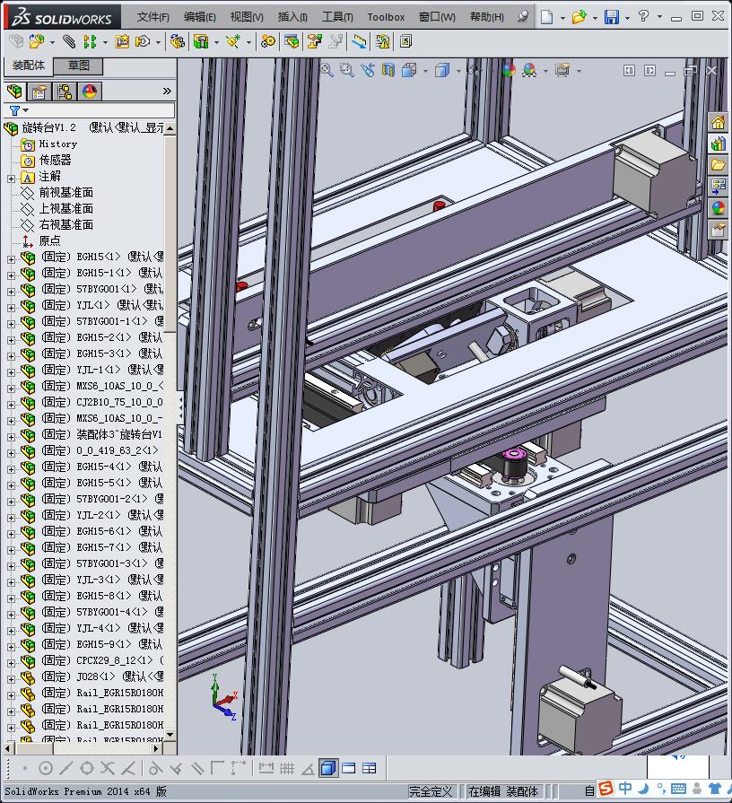The height and width of the screenshot is (803, 732).
Task: Click the View Settings monitor icon
Action: [562, 70]
